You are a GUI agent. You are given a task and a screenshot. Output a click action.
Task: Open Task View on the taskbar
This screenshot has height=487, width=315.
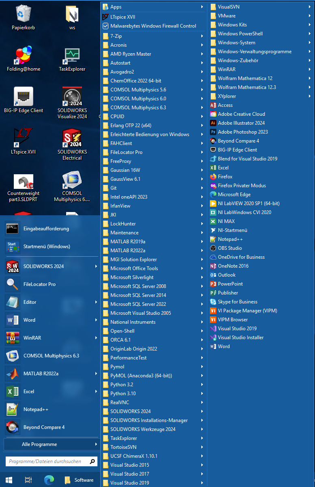pos(28,480)
